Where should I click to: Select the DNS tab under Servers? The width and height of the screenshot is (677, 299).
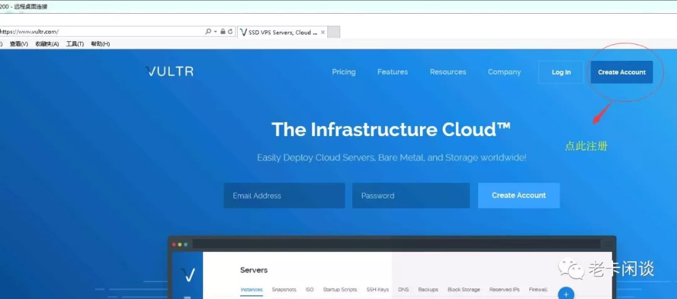(x=403, y=290)
